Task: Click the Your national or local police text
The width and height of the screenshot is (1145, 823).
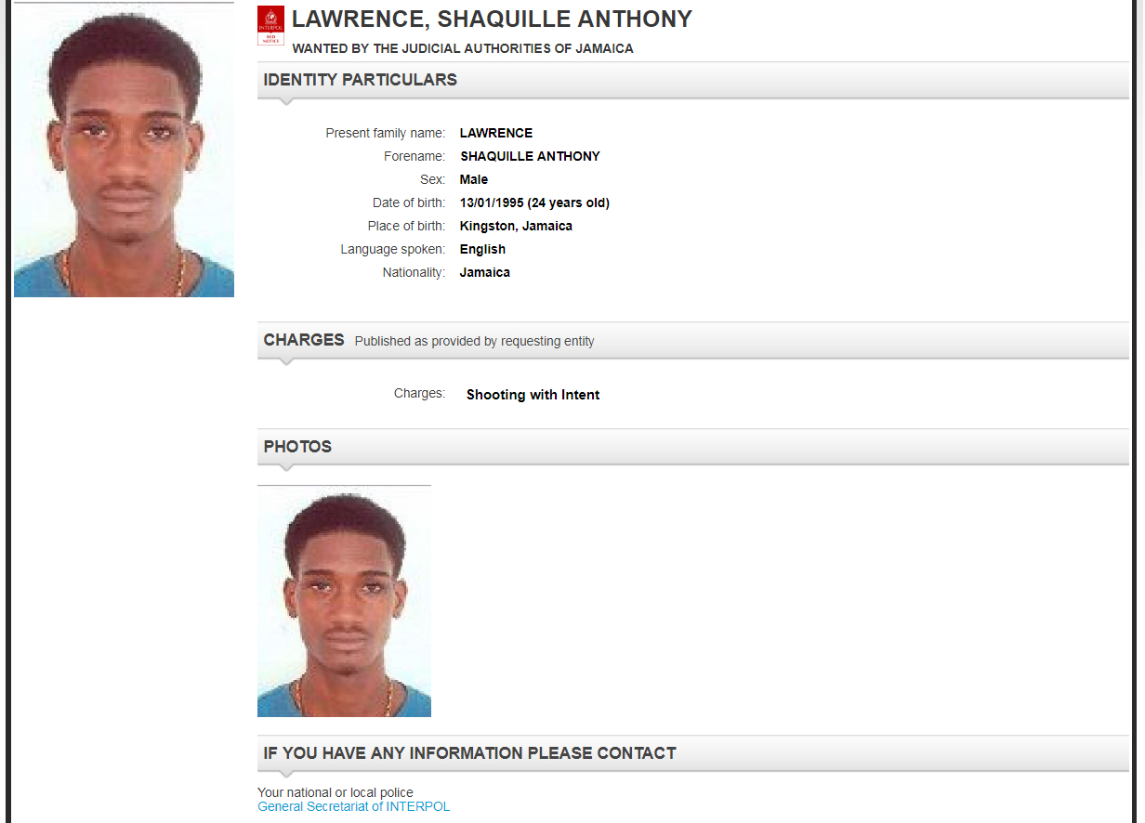Action: click(336, 792)
